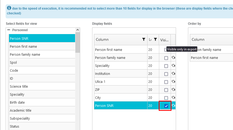Click the hand icon in Person SNR row
The image size is (233, 130).
[173, 105]
